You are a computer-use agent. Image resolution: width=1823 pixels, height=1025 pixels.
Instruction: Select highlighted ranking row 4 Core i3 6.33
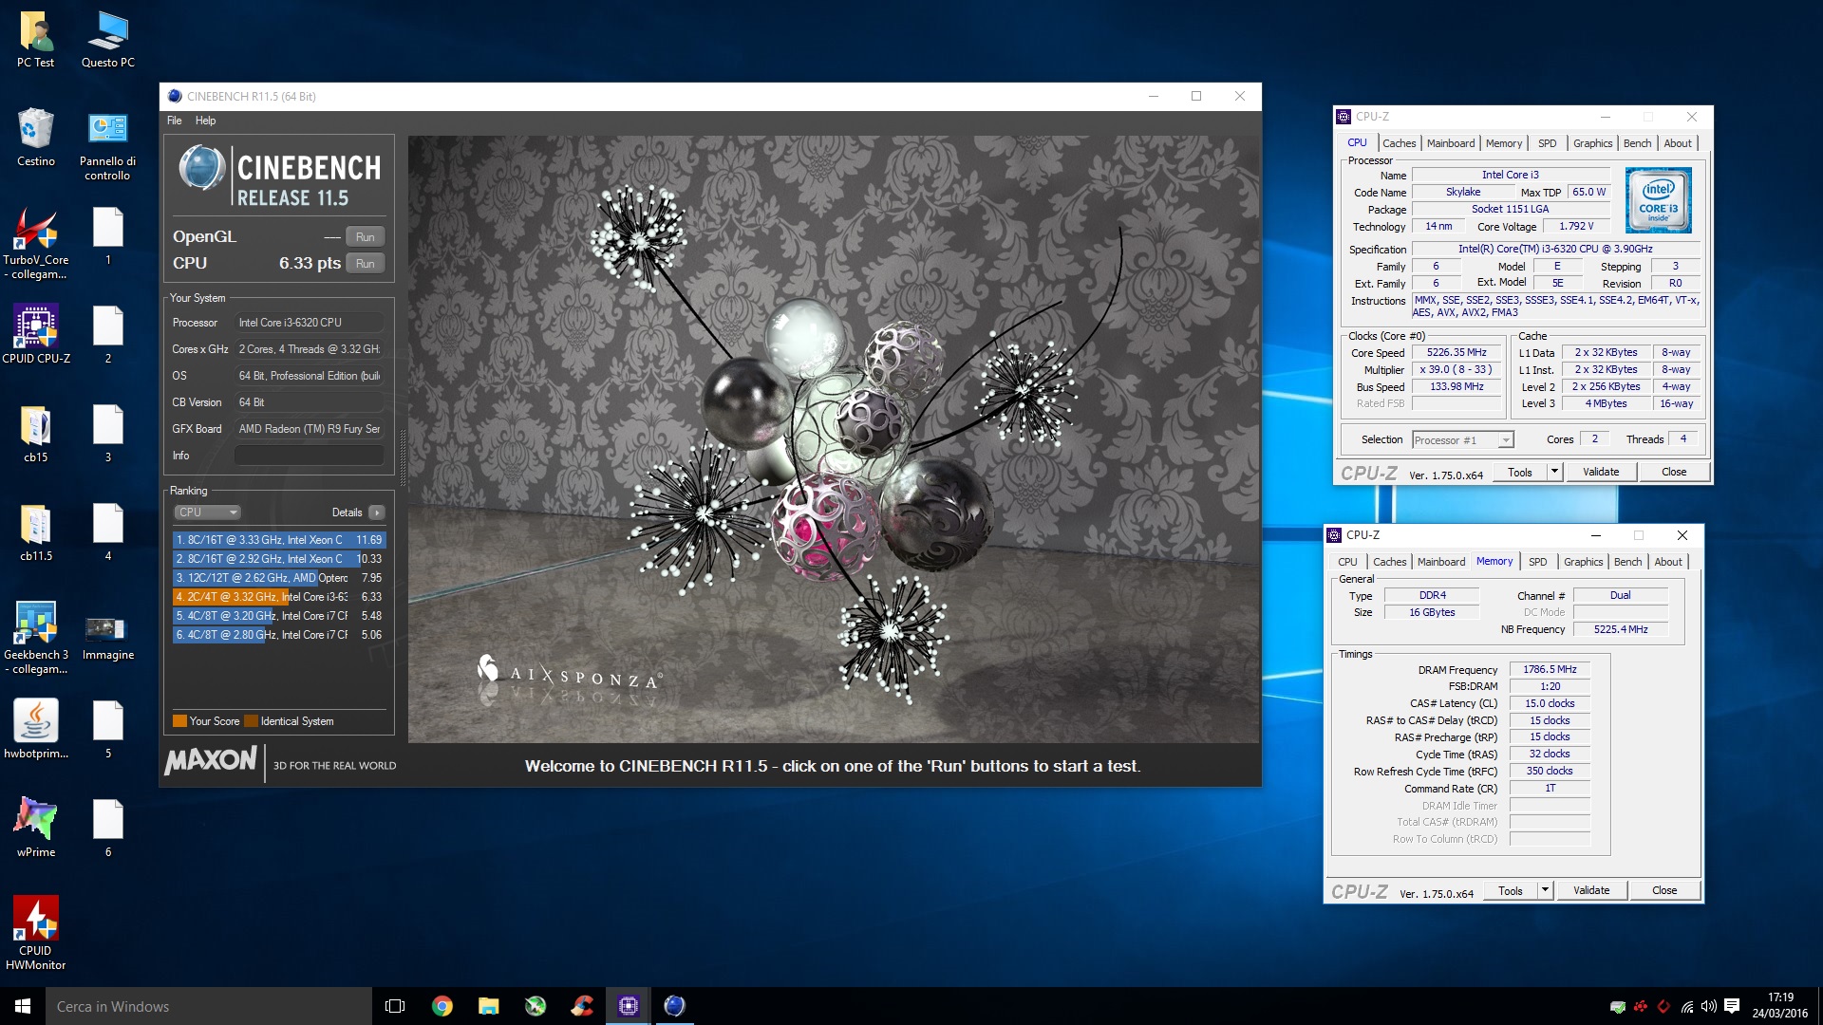click(x=278, y=597)
